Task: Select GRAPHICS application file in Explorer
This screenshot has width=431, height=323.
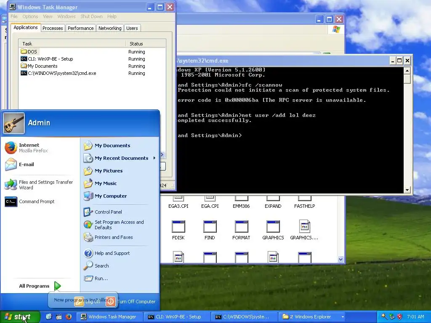Action: pyautogui.click(x=273, y=230)
